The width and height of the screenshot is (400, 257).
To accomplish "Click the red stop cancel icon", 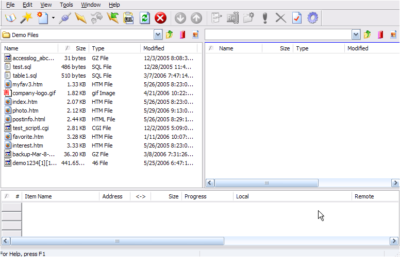I will pyautogui.click(x=160, y=18).
